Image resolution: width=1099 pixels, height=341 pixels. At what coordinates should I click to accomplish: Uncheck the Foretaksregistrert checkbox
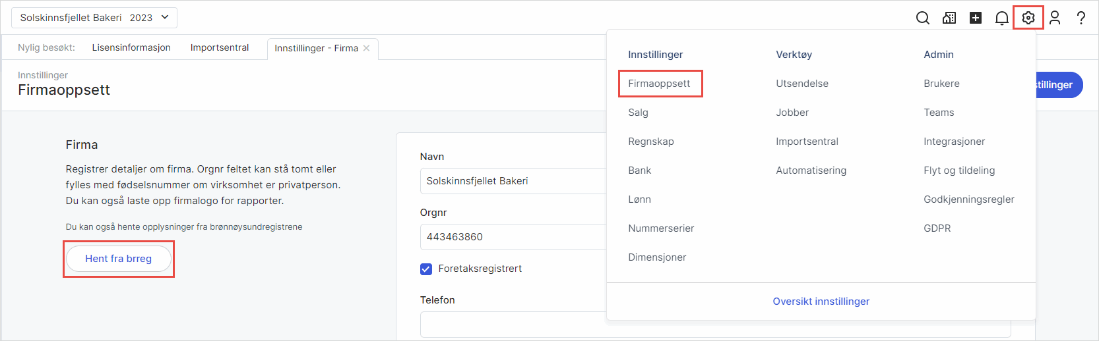426,269
